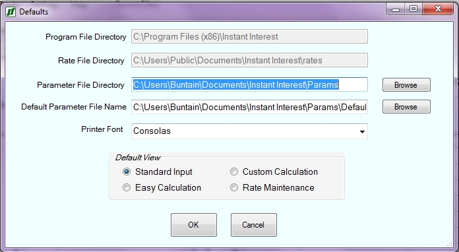Viewport: 459px width, 252px height.
Task: Confirm settings with the OK button
Action: click(194, 225)
